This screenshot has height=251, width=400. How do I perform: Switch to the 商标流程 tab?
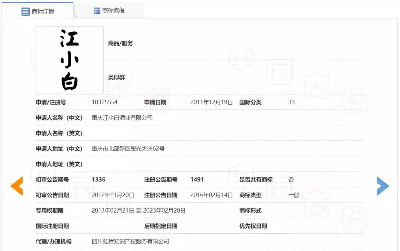click(x=109, y=10)
